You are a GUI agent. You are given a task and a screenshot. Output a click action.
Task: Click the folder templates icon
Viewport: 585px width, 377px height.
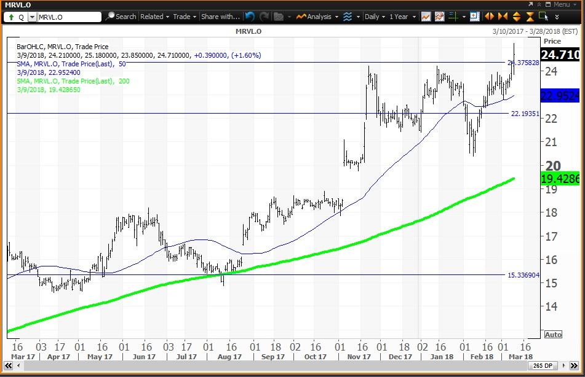pyautogui.click(x=278, y=17)
